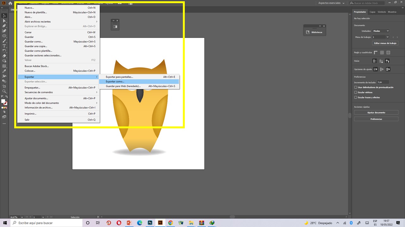Open Chrome from the Windows taskbar
This screenshot has width=405, height=227.
pyautogui.click(x=171, y=223)
